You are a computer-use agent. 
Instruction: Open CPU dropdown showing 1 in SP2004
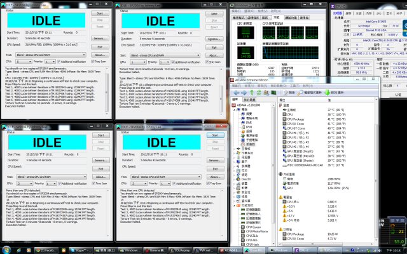pos(138,62)
